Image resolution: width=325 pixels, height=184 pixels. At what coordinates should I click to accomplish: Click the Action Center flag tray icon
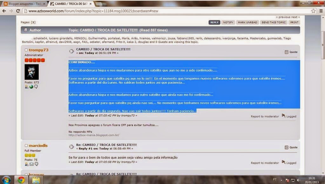click(x=287, y=180)
